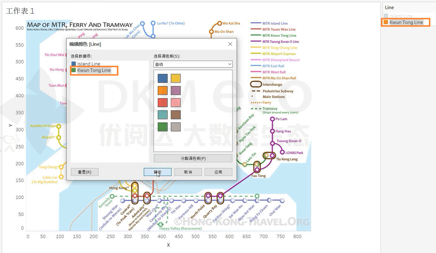Click the Wu Kai Sha station circle
The width and height of the screenshot is (436, 253).
(219, 23)
